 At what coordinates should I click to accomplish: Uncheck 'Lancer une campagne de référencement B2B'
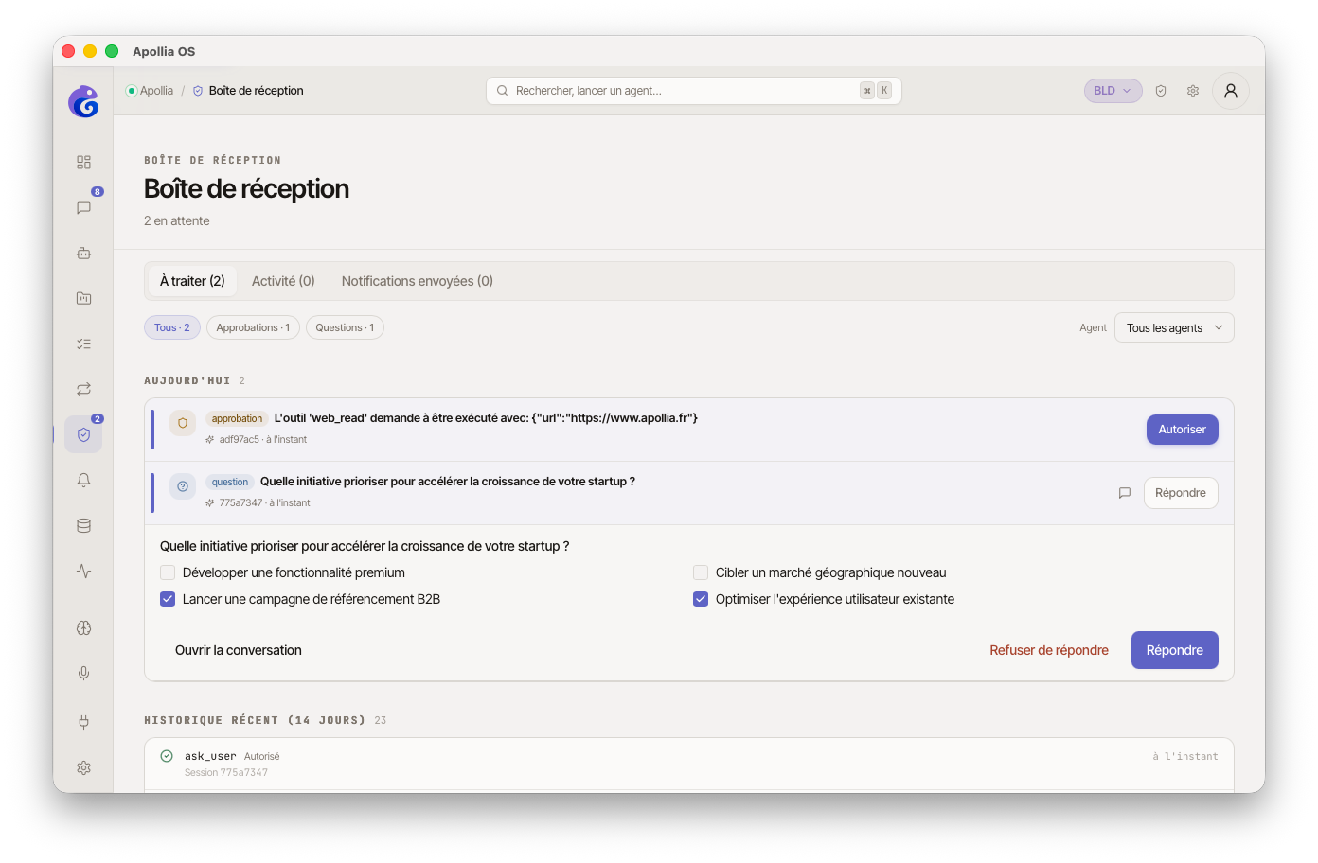tap(168, 599)
